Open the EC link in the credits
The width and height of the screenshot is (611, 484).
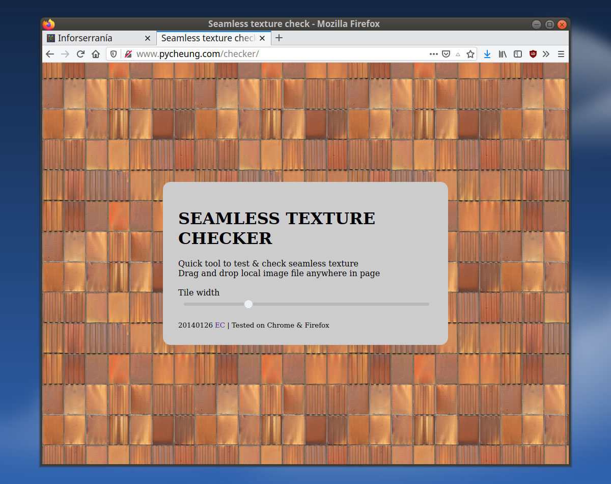(219, 325)
